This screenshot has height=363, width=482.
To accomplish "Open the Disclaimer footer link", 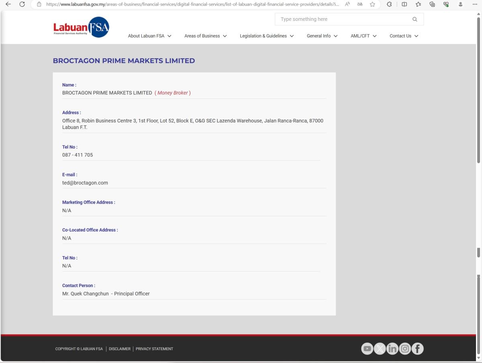I will point(120,349).
